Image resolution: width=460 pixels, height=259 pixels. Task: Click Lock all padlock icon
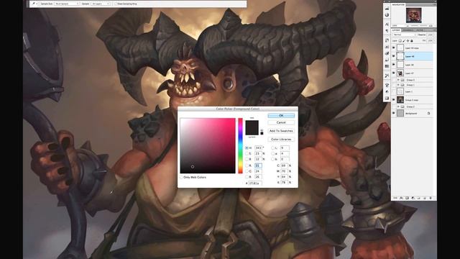412,41
